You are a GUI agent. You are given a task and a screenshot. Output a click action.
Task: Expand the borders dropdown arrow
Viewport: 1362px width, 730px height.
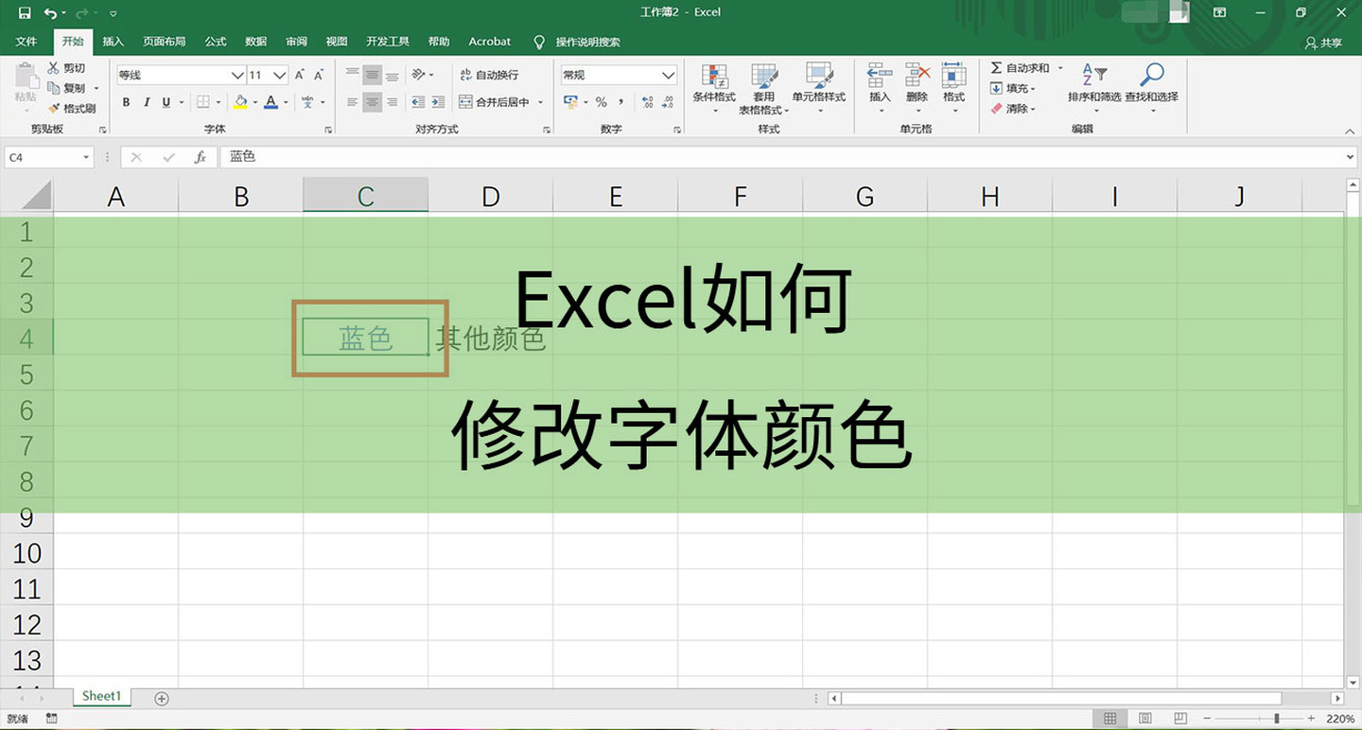coord(218,102)
